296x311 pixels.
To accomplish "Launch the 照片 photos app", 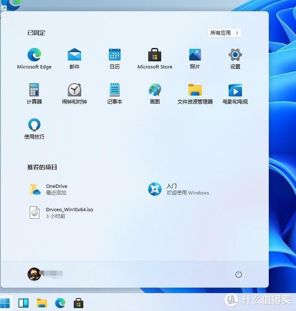I will pyautogui.click(x=195, y=58).
